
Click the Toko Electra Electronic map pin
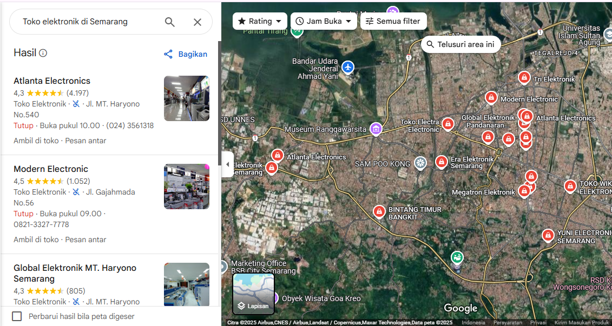[x=448, y=124]
